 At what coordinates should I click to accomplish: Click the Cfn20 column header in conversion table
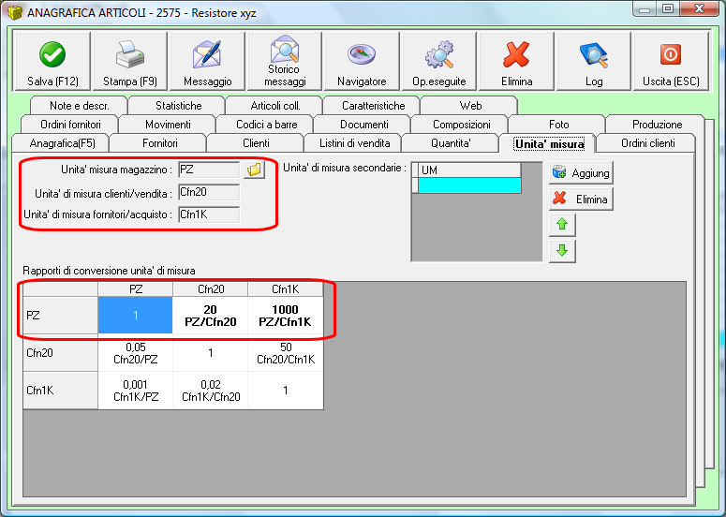210,289
